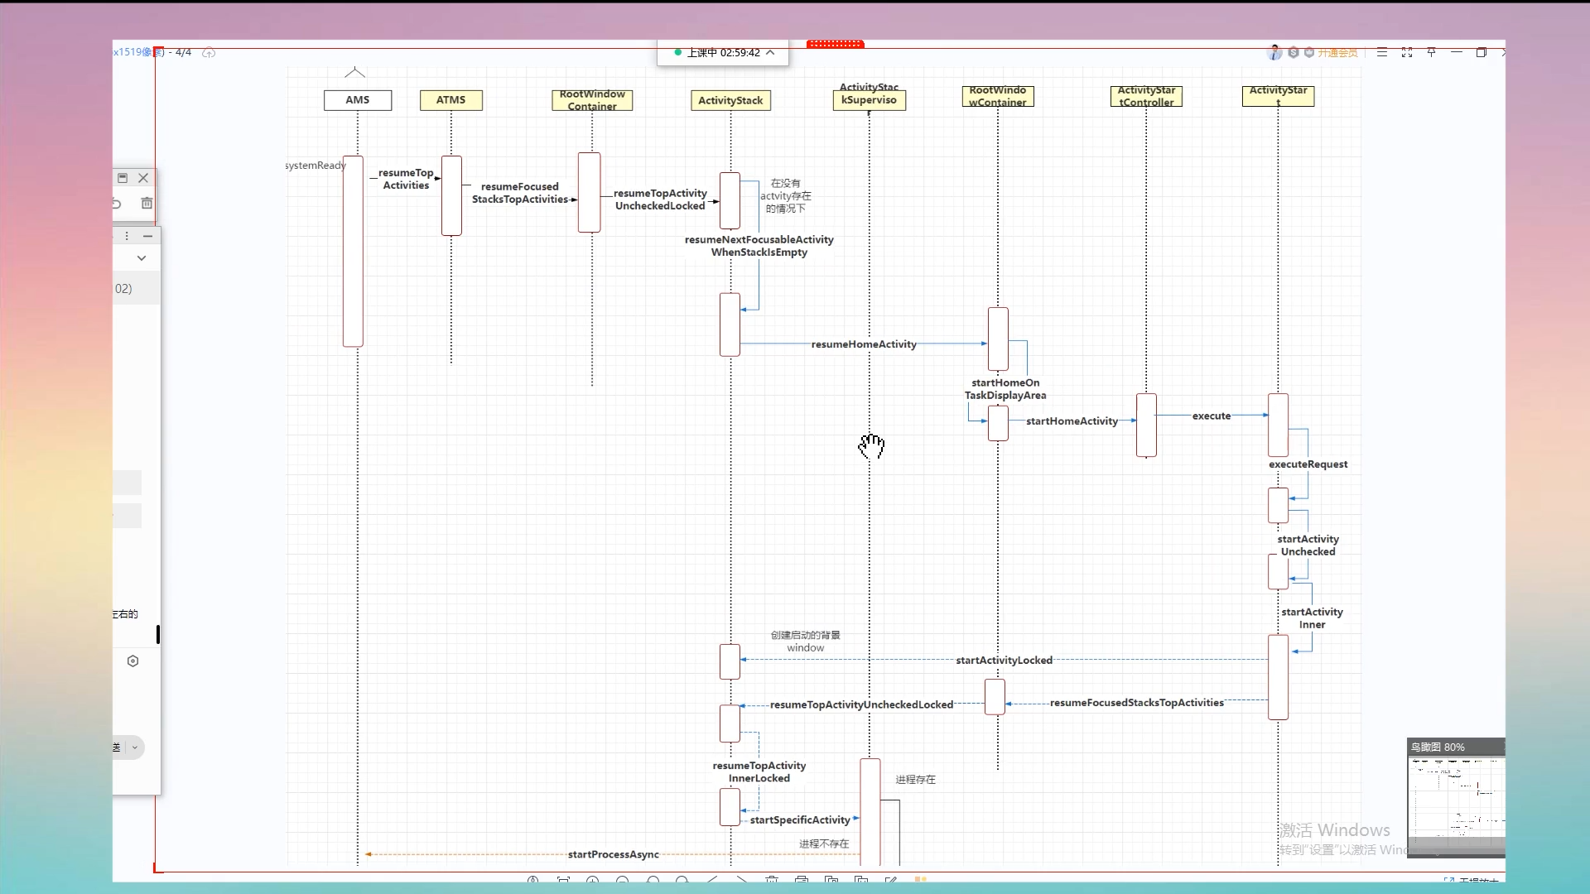Screen dimensions: 1590x894
Task: Open the hamburger menu in viewer title bar
Action: [1381, 52]
